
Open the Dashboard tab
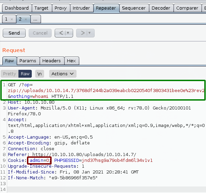17,8
